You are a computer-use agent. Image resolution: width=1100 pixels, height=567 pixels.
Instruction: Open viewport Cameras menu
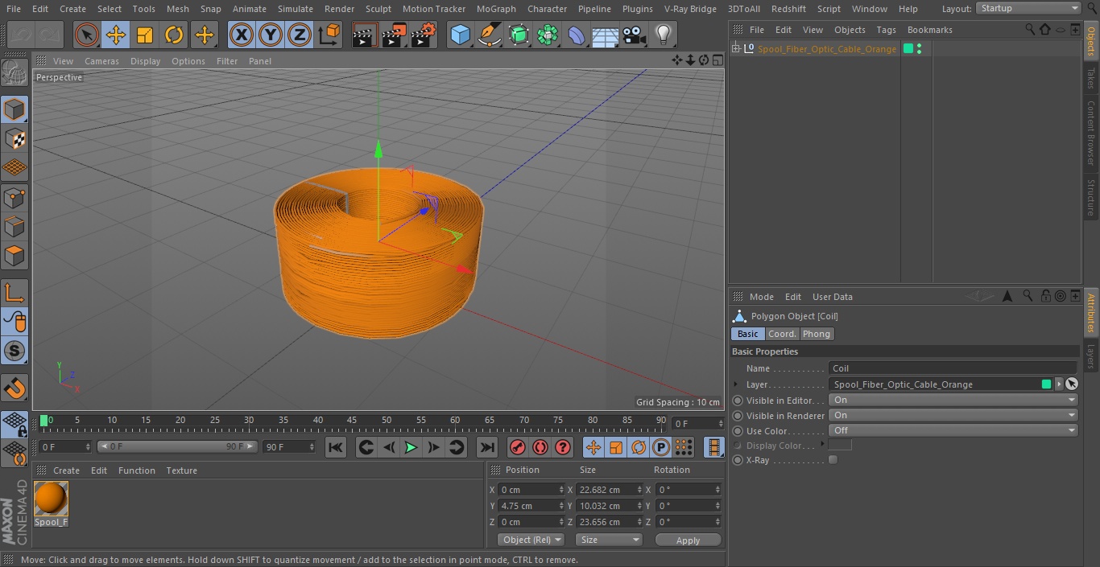tap(101, 61)
